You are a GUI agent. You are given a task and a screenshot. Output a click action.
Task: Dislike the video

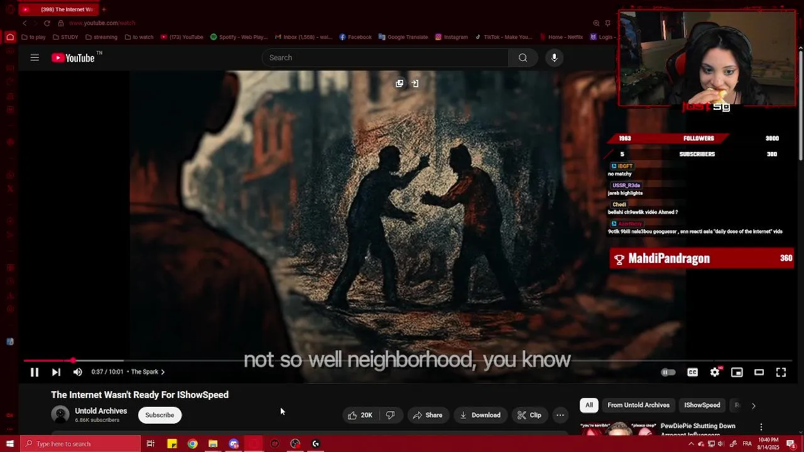click(x=390, y=415)
